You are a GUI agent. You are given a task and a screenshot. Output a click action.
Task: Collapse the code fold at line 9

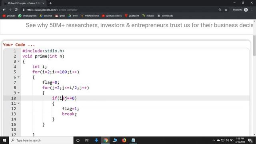click(x=18, y=93)
